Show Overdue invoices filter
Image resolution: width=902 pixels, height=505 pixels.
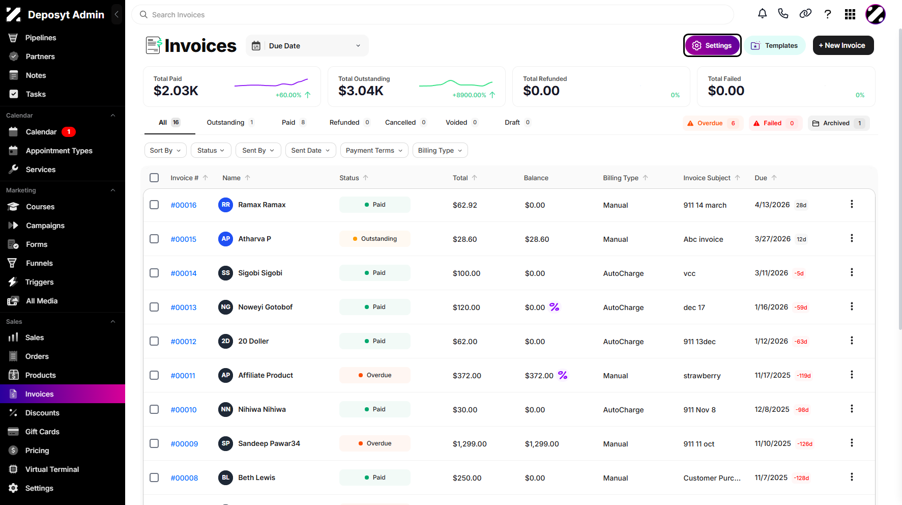[x=713, y=123]
